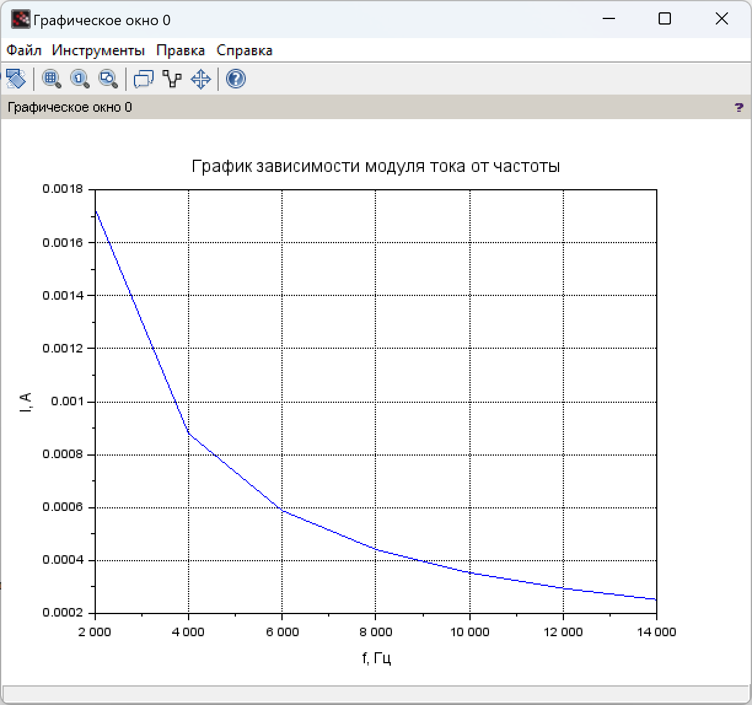Open the Инструменты menu
Viewport: 752px width, 705px height.
pos(98,50)
